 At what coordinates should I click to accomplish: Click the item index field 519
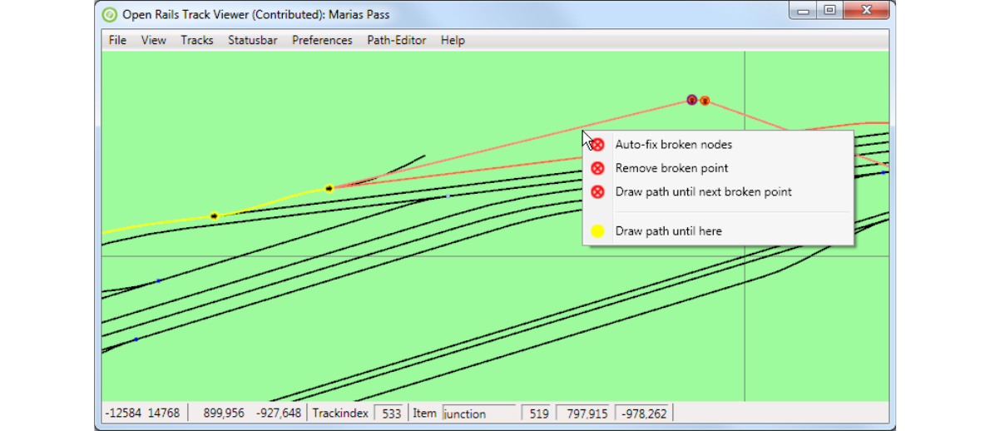(536, 414)
